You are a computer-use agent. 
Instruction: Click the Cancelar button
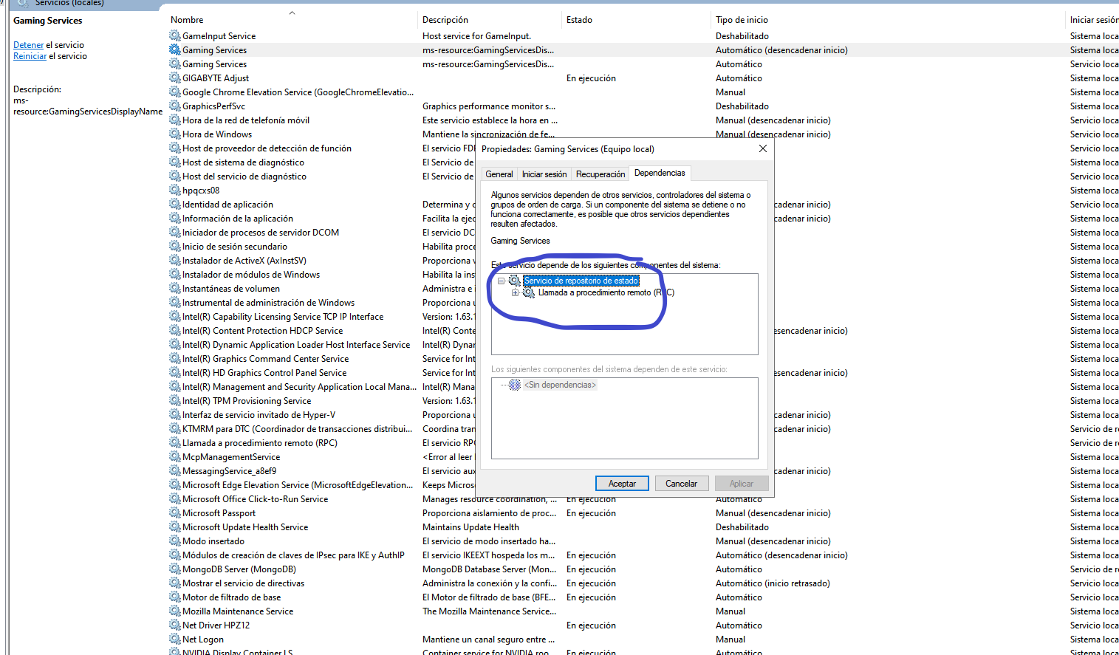click(x=681, y=484)
